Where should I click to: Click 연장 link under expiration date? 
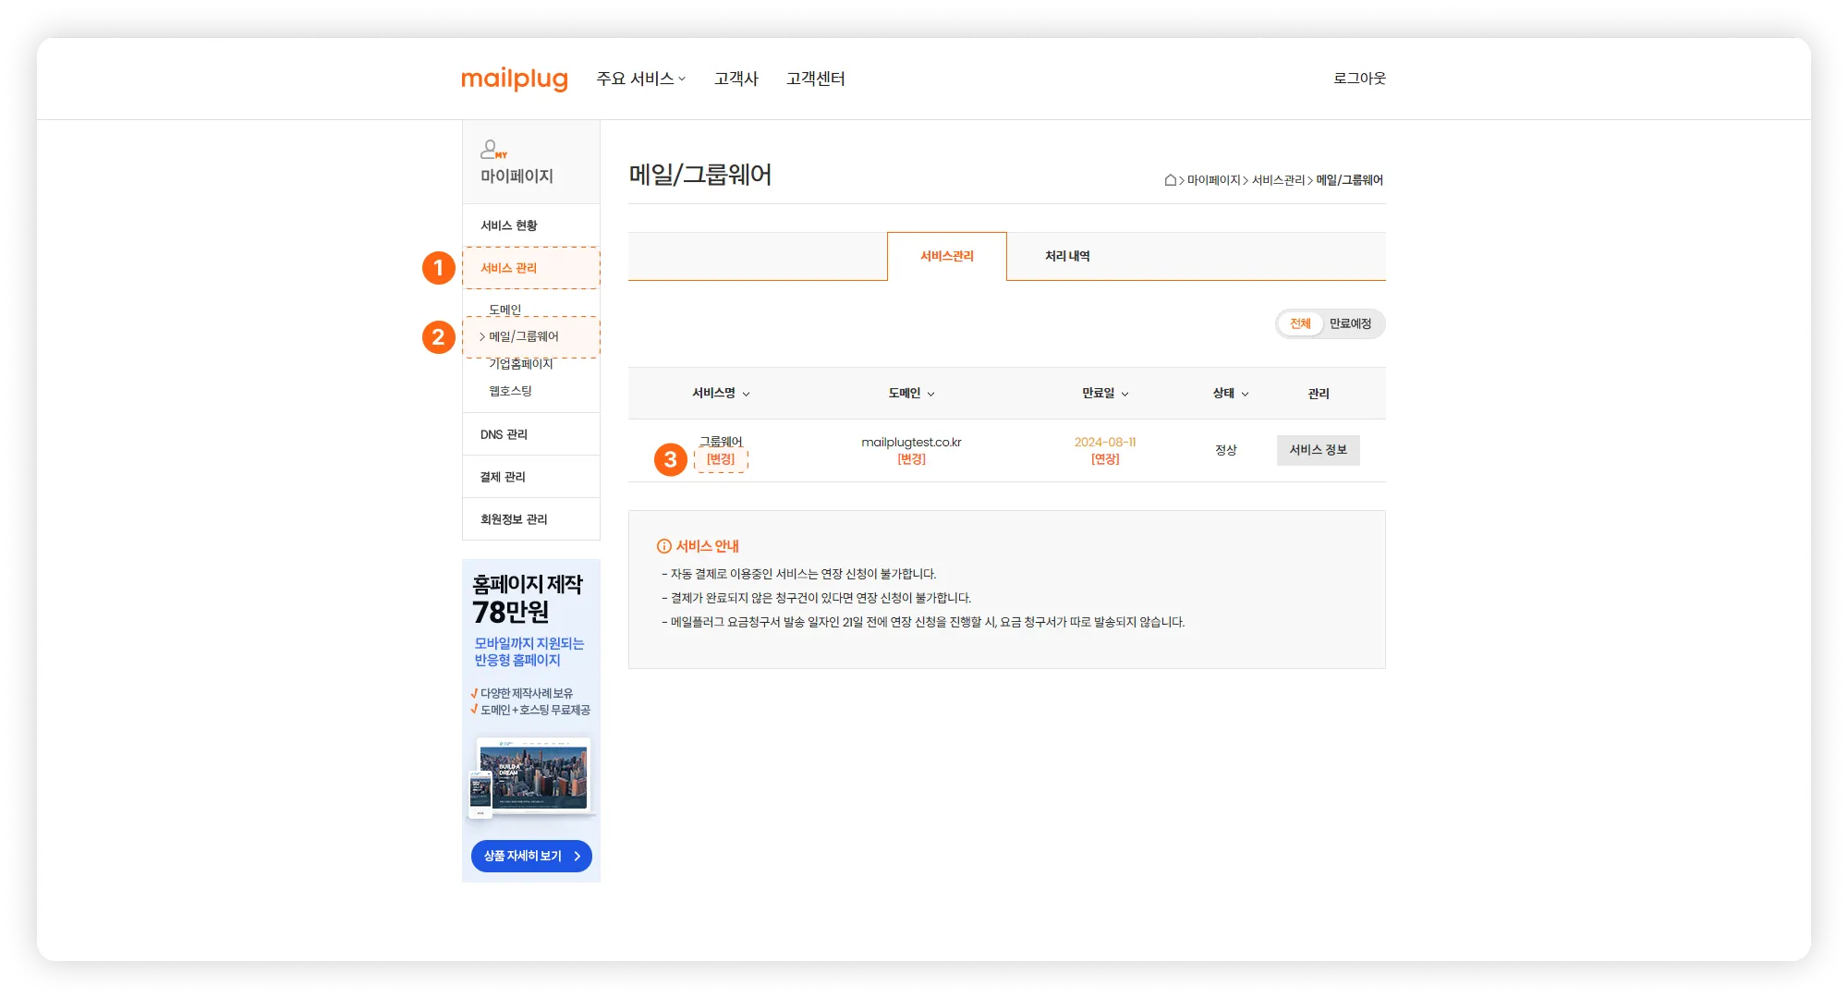click(x=1105, y=459)
